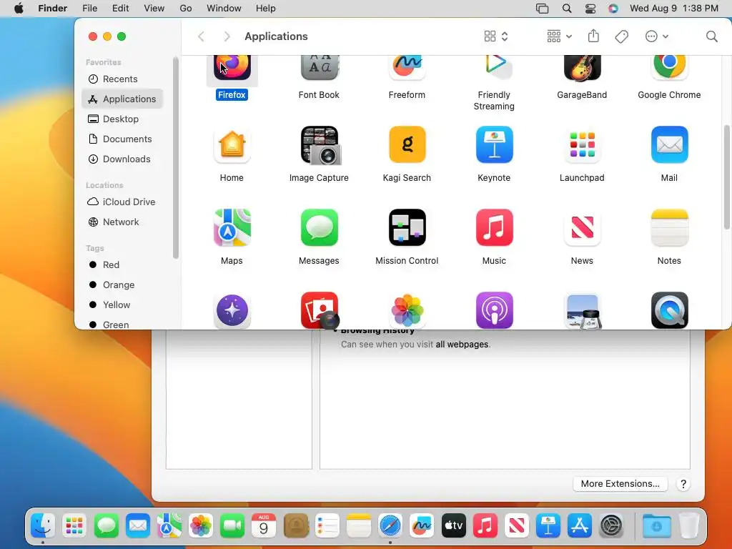Viewport: 732px width, 549px height.
Task: Filter by Yellow tag
Action: (122, 305)
